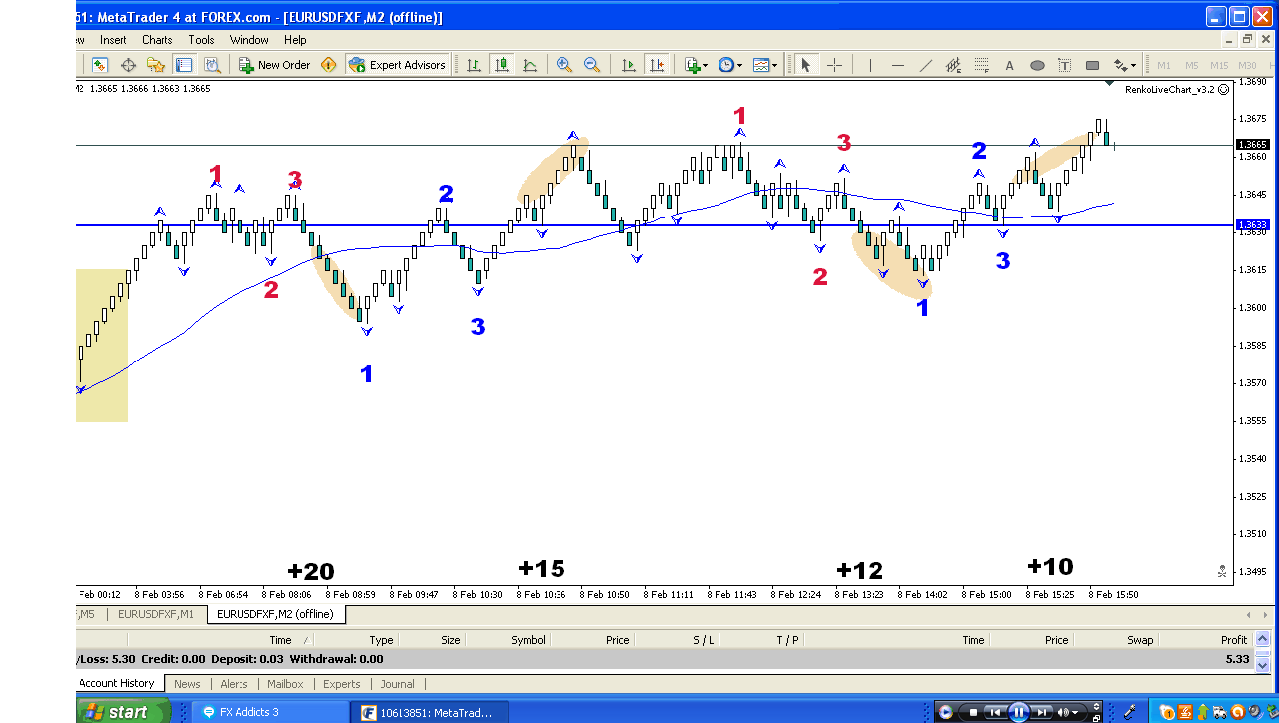
Task: Open the Charts menu
Action: (157, 40)
